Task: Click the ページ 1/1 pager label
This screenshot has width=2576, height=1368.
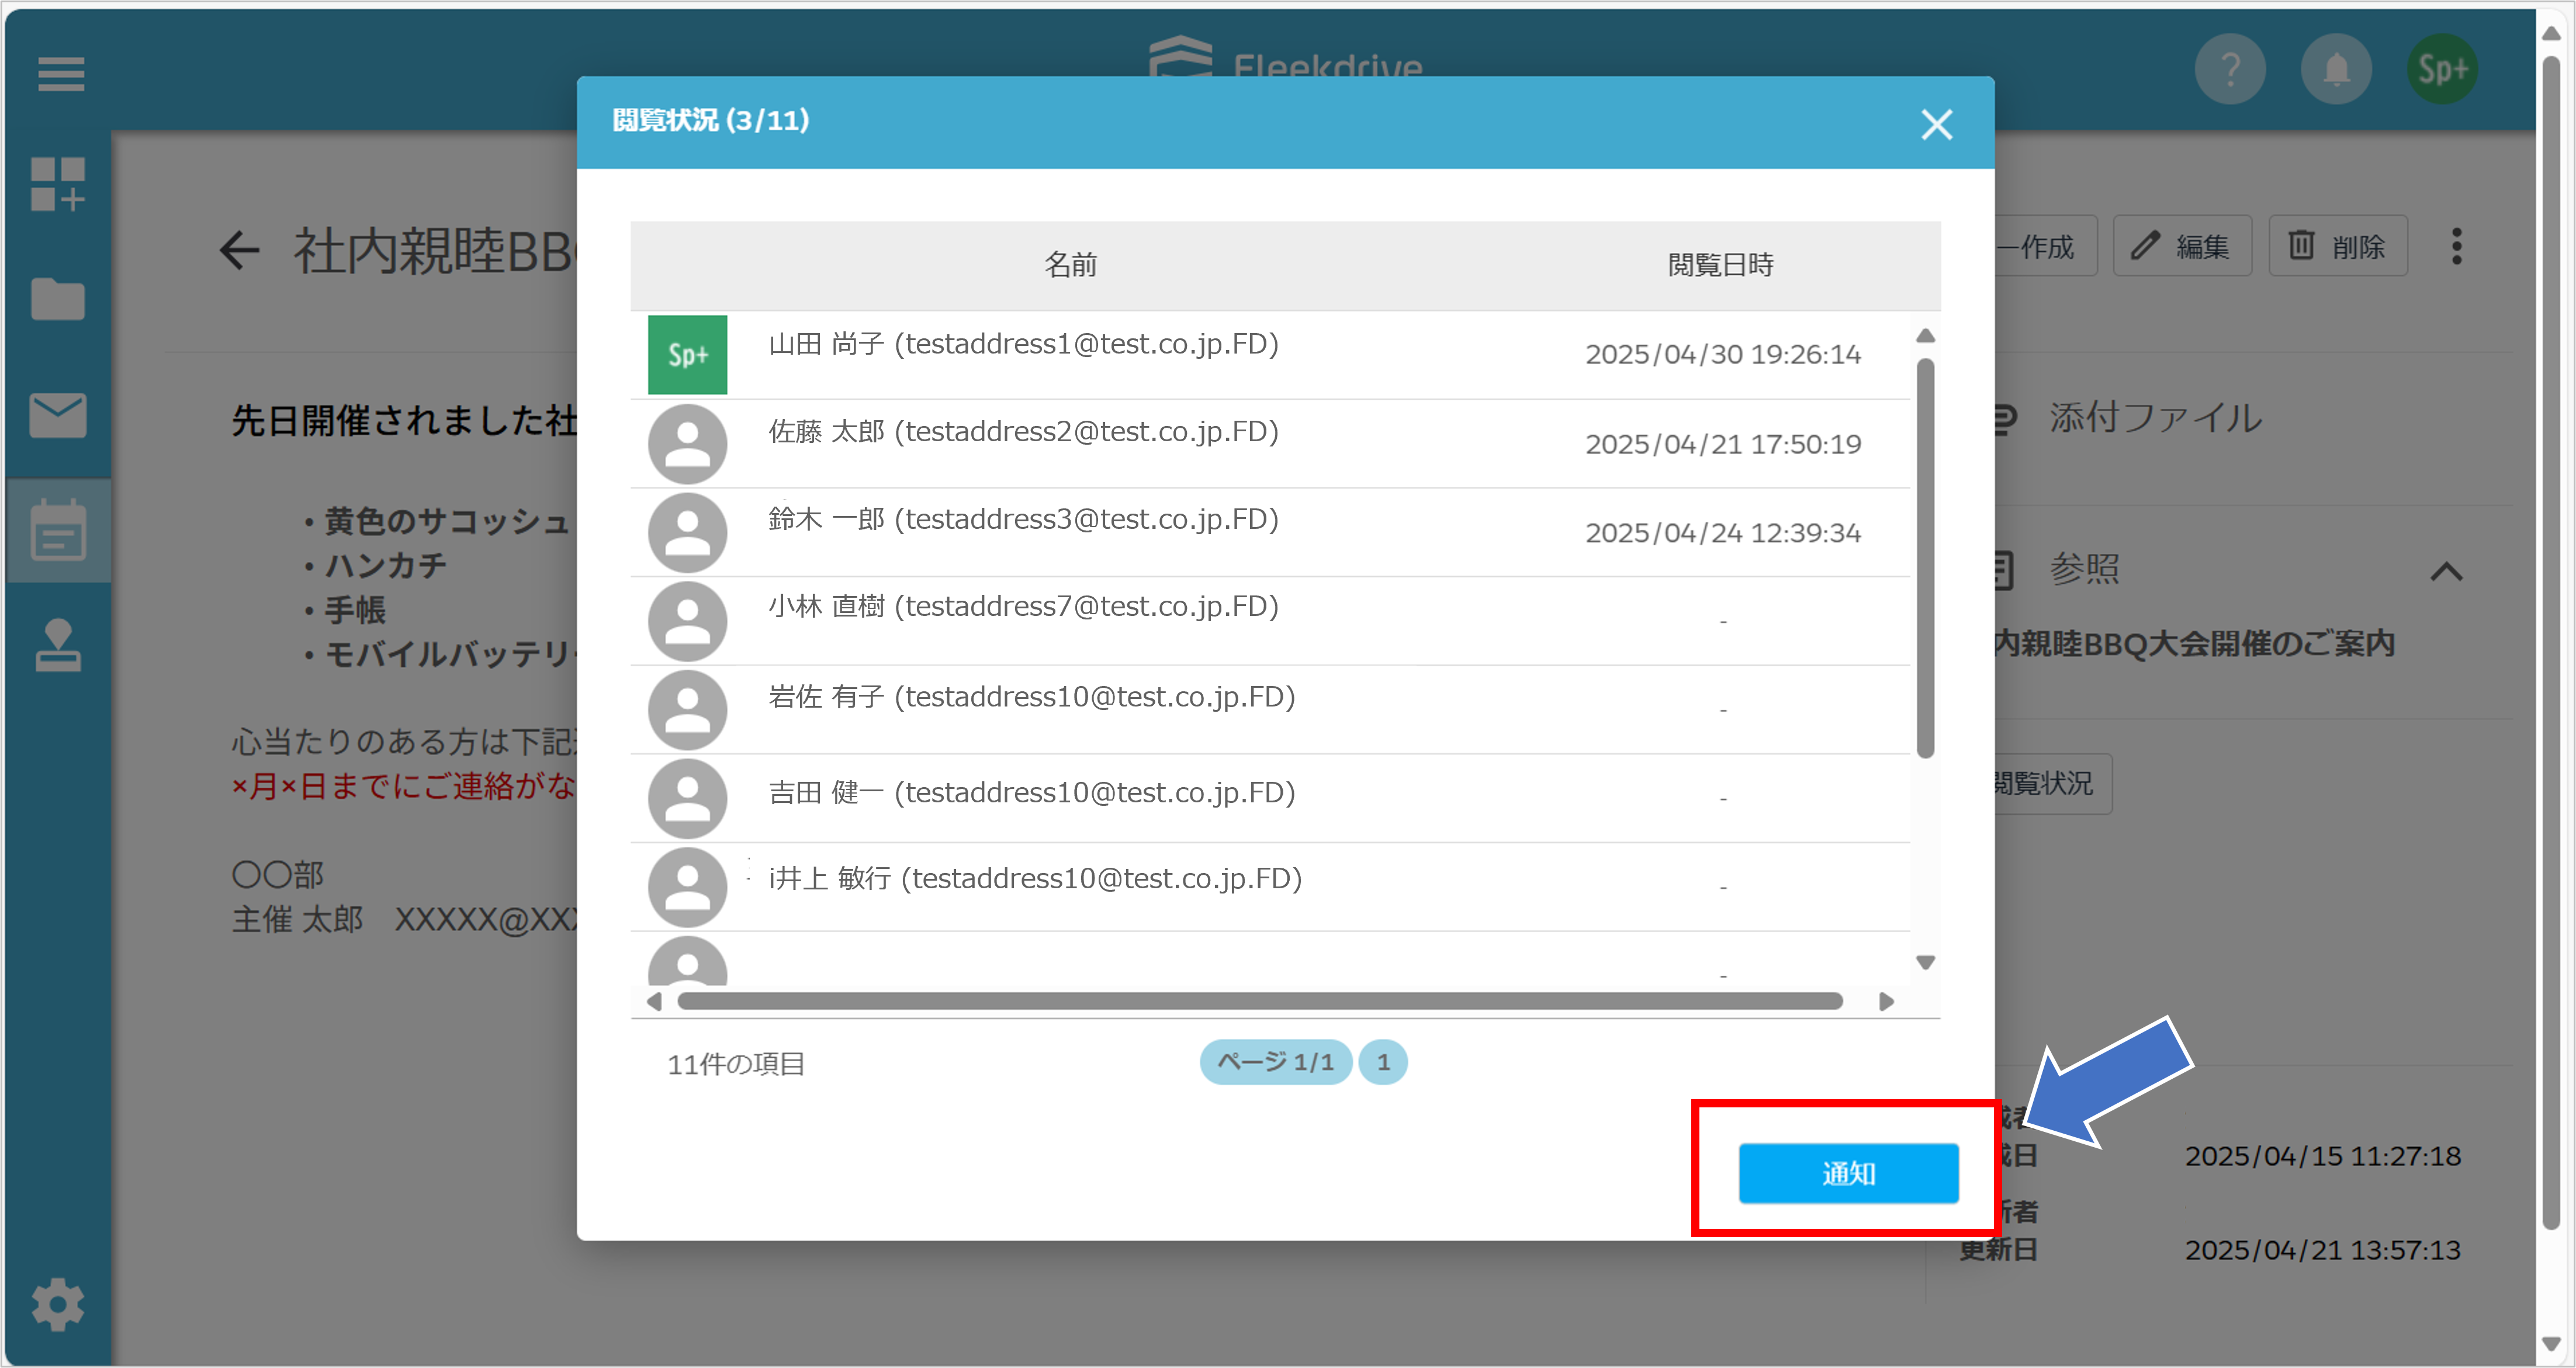Action: tap(1276, 1062)
